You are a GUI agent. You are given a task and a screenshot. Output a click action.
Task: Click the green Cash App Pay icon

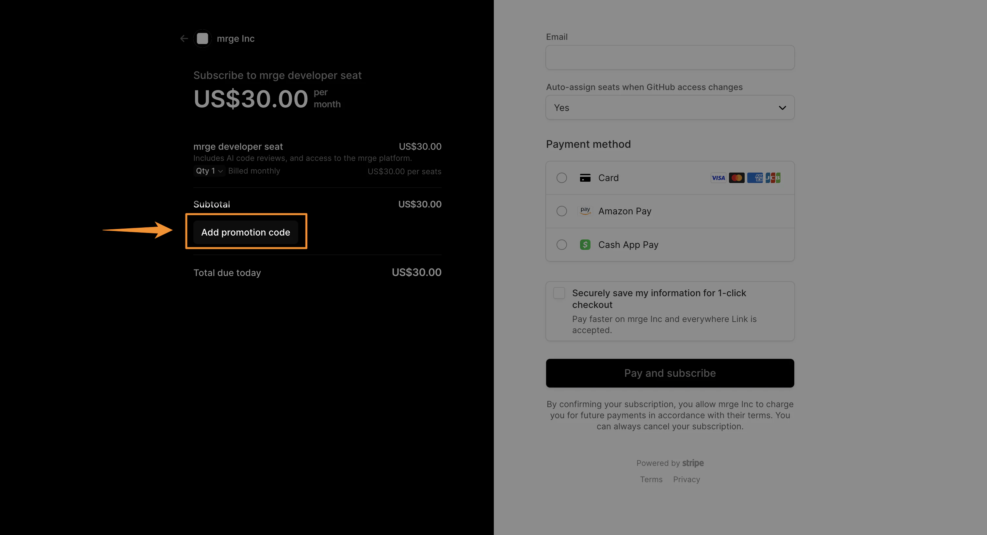585,245
